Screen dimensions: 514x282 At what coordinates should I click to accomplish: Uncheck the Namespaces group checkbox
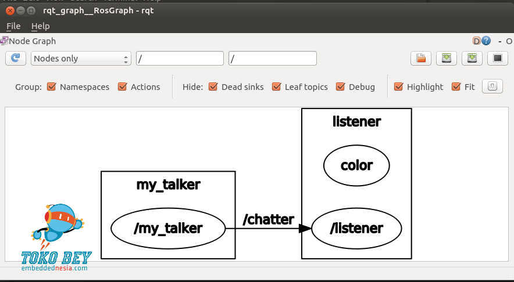coord(51,87)
